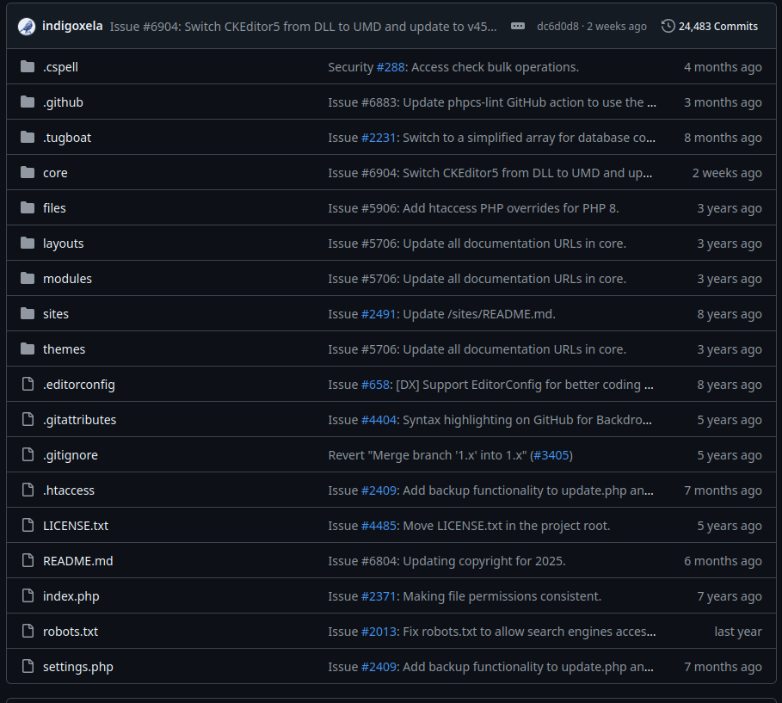The height and width of the screenshot is (703, 782).
Task: Open the robots.txt file
Action: tap(70, 632)
